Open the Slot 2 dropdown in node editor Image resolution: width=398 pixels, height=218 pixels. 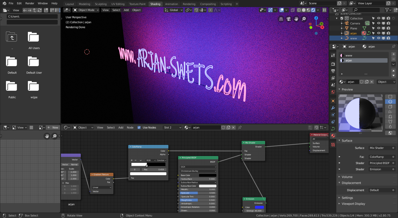[x=172, y=127]
